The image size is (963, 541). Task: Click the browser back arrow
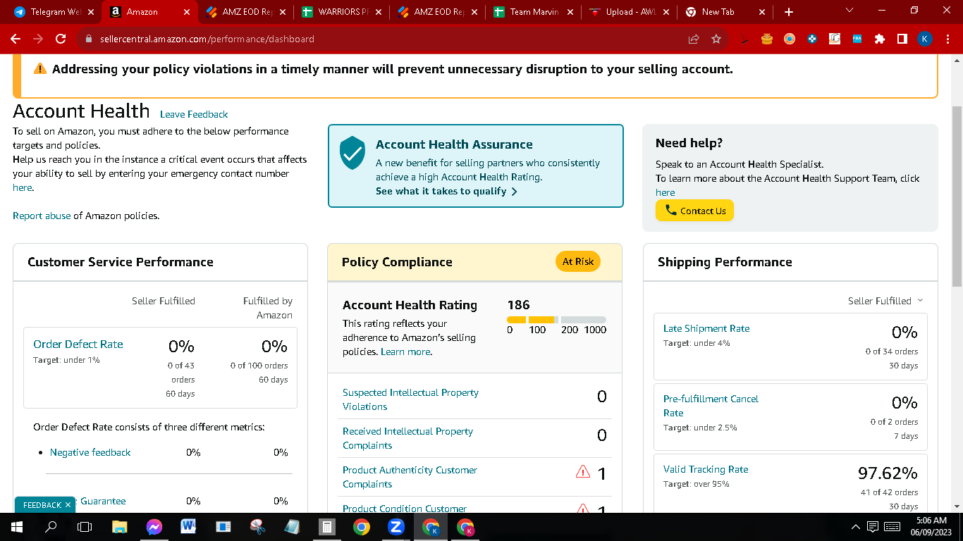pos(16,39)
